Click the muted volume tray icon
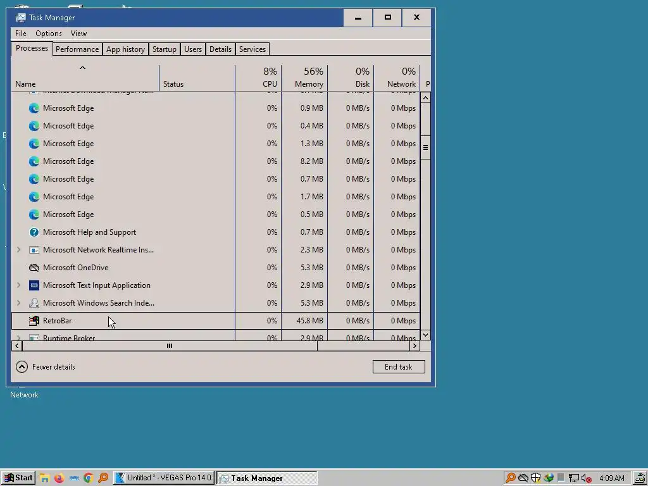 click(586, 478)
